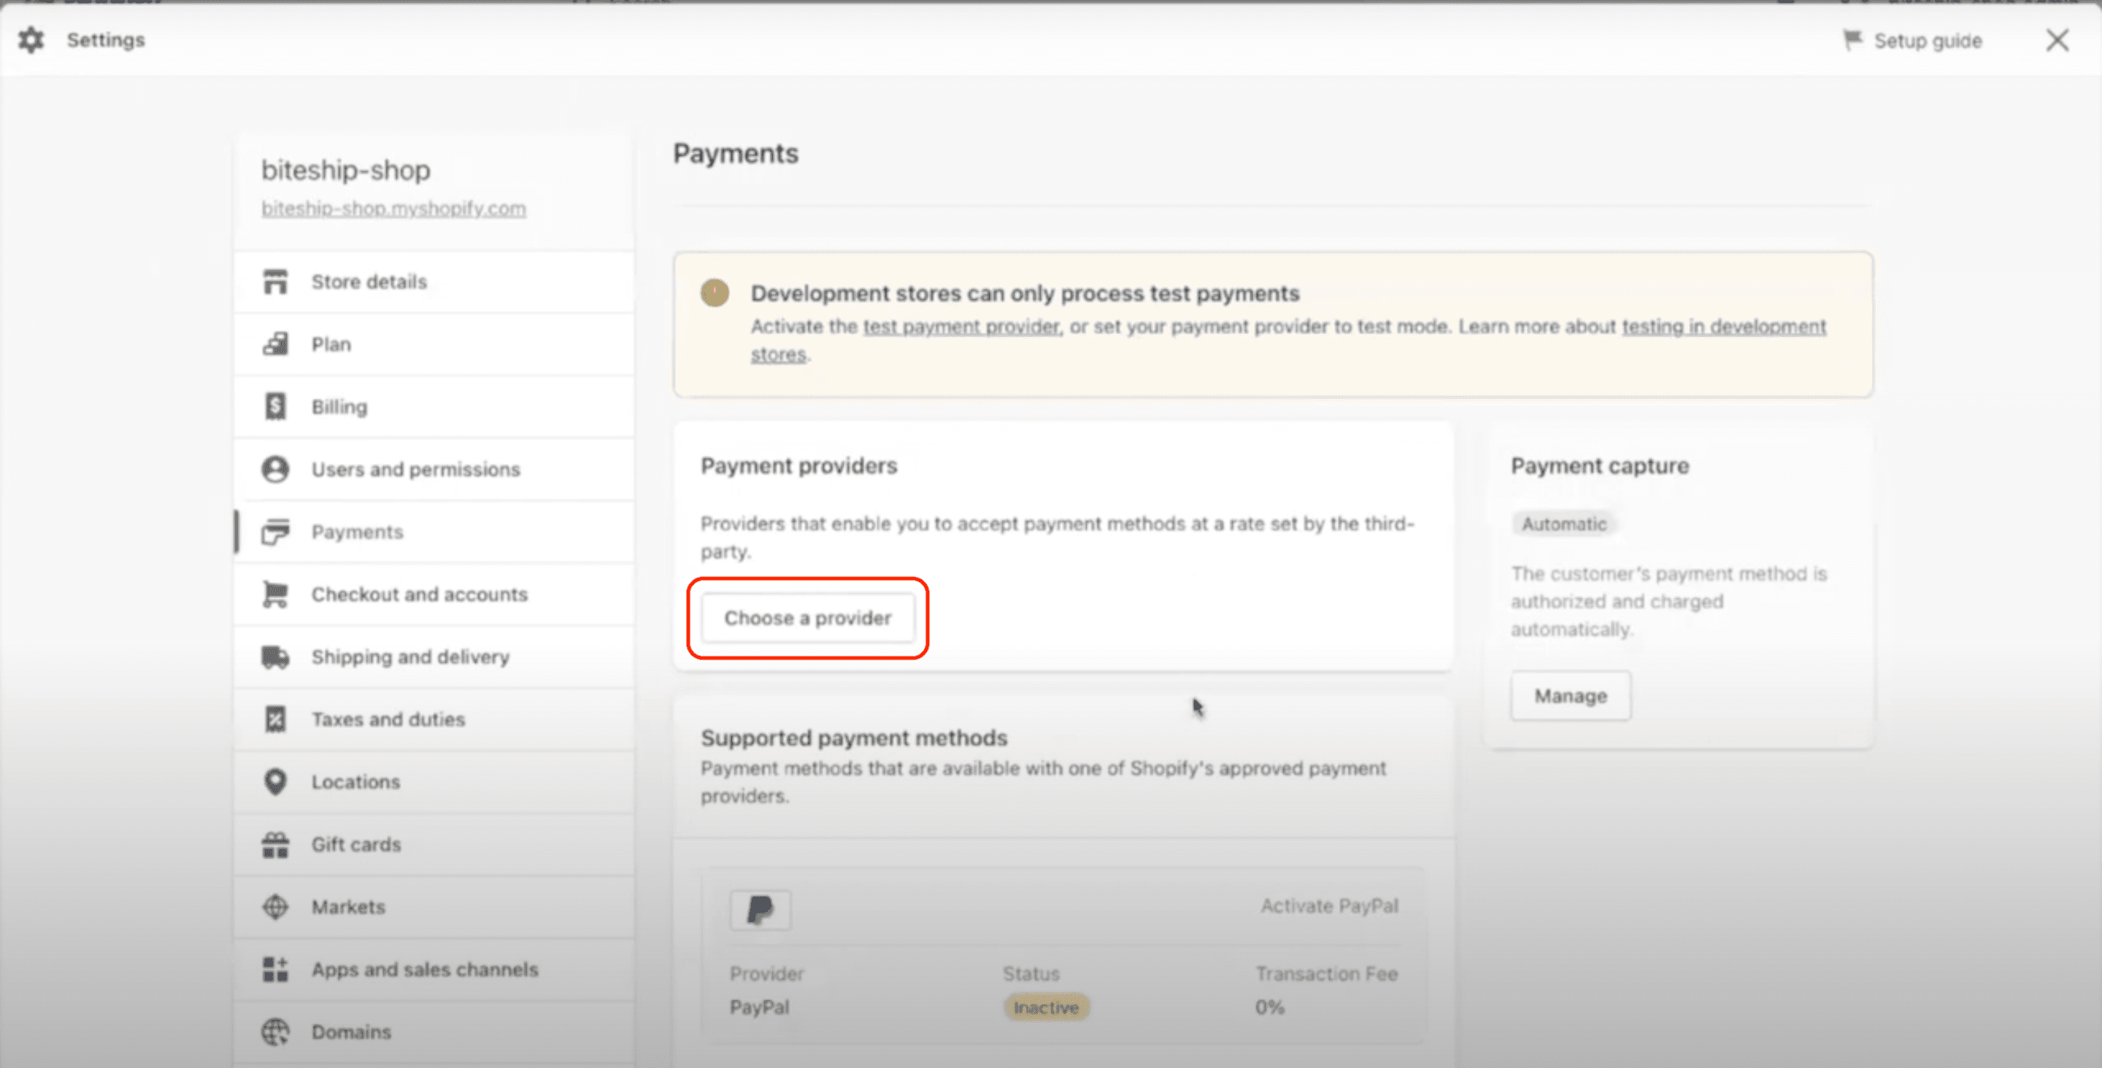This screenshot has height=1068, width=2102.
Task: Open Users and permissions page
Action: click(x=434, y=469)
